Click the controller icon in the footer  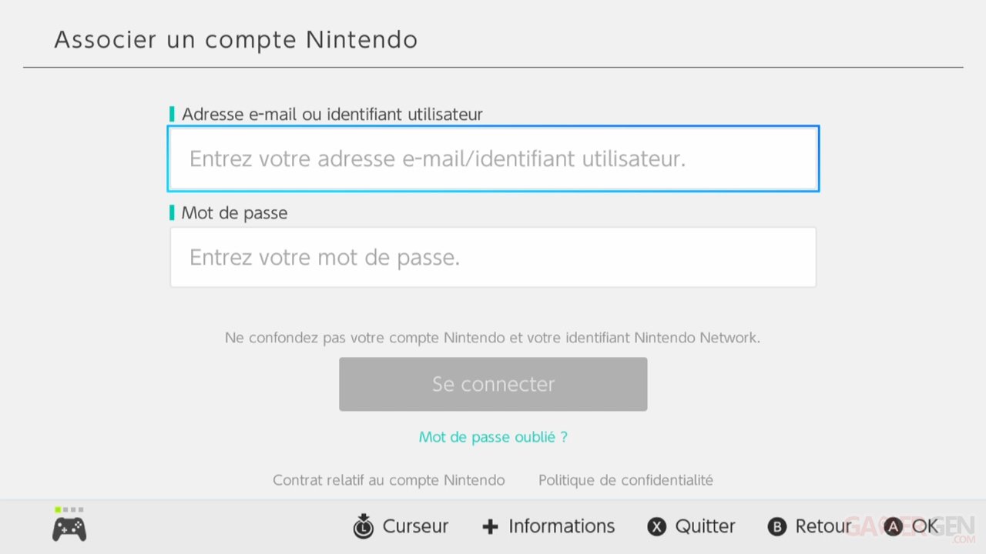tap(69, 529)
